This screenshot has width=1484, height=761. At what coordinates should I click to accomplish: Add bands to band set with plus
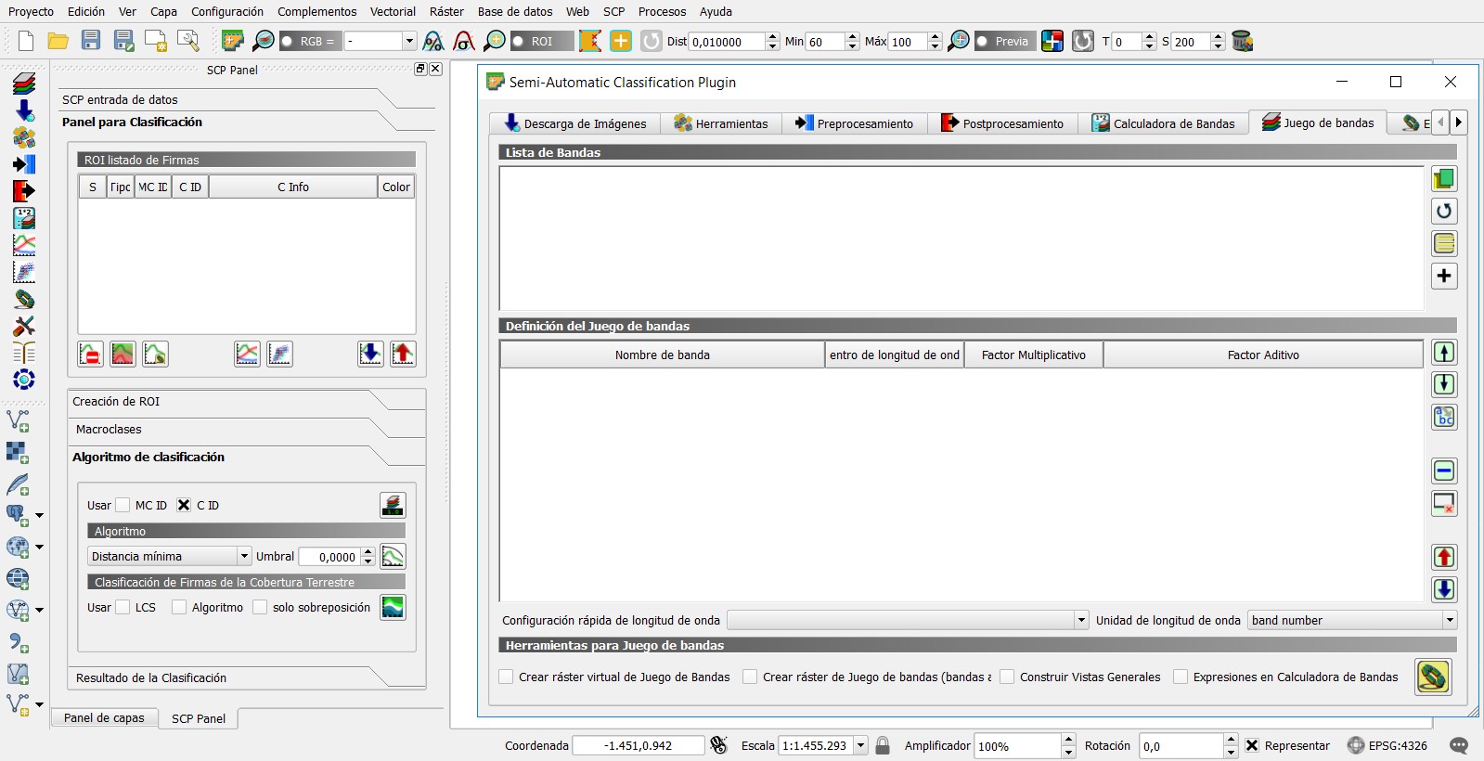pyautogui.click(x=1444, y=276)
